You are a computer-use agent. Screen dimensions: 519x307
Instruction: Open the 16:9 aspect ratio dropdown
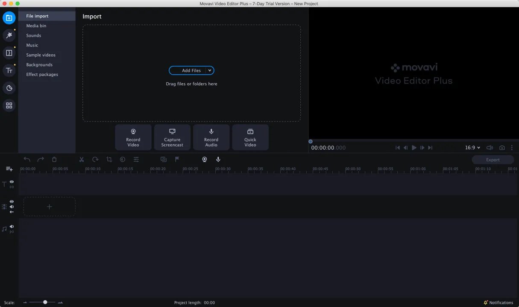tap(472, 148)
